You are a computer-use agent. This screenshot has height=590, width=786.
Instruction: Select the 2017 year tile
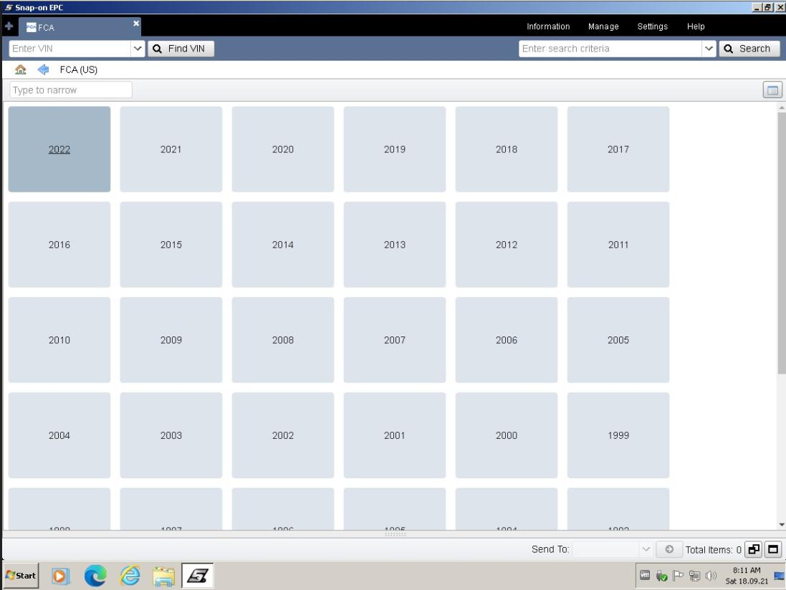618,149
